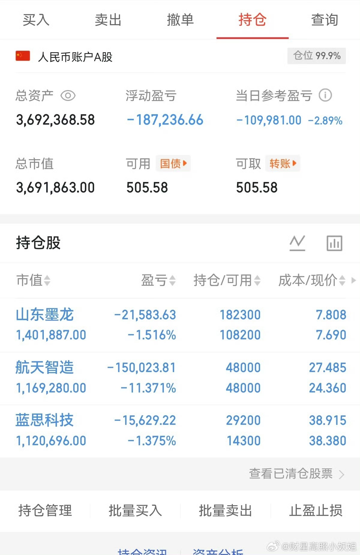The image size is (360, 555).
Task: Open the 持仓管理 option
Action: click(x=45, y=510)
